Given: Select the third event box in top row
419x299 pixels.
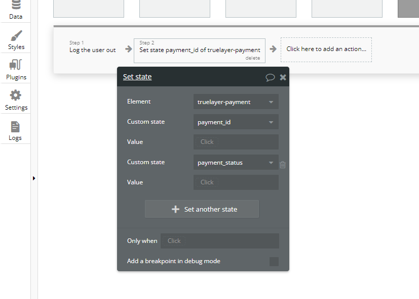Looking at the screenshot, I should click(x=261, y=9).
